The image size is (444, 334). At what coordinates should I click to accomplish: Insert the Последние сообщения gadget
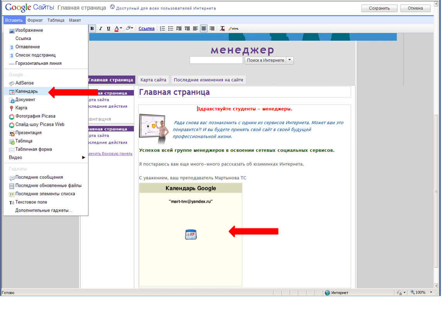(x=46, y=177)
